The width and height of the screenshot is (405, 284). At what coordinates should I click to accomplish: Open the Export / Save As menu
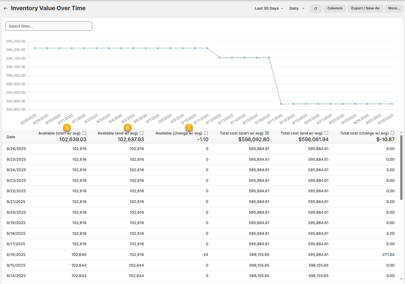[x=365, y=8]
